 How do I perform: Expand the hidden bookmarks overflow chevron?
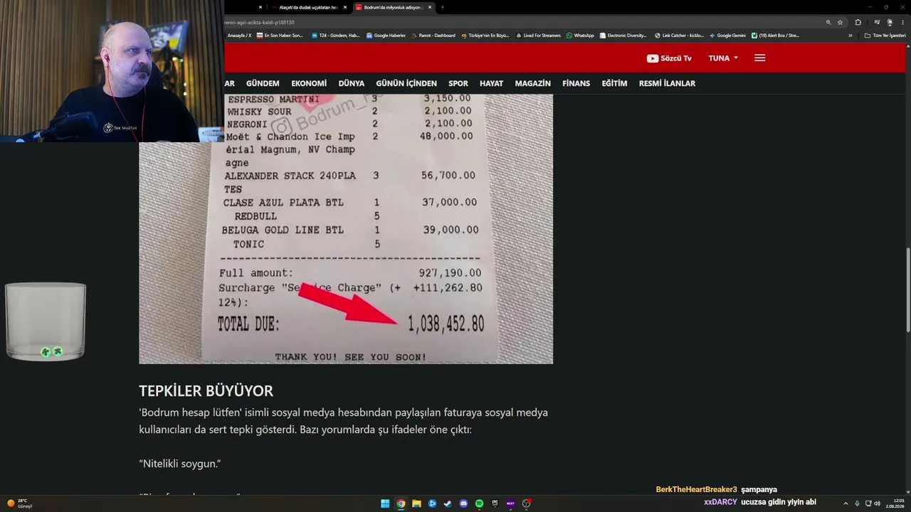[x=850, y=36]
